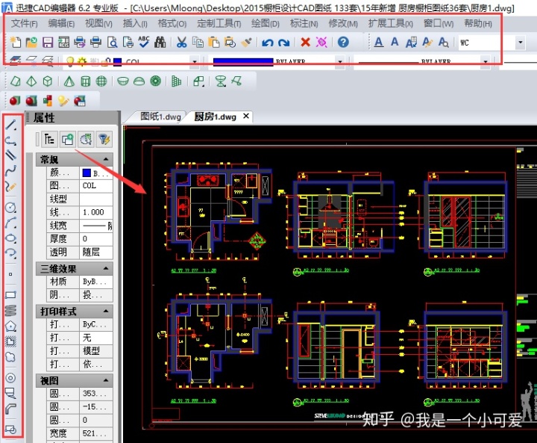Insert a 3D box solid

tap(48, 81)
